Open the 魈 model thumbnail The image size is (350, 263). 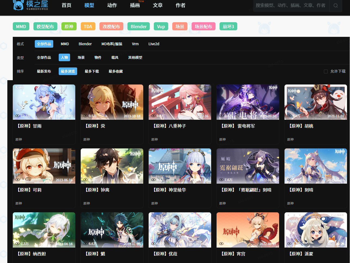coord(112,230)
